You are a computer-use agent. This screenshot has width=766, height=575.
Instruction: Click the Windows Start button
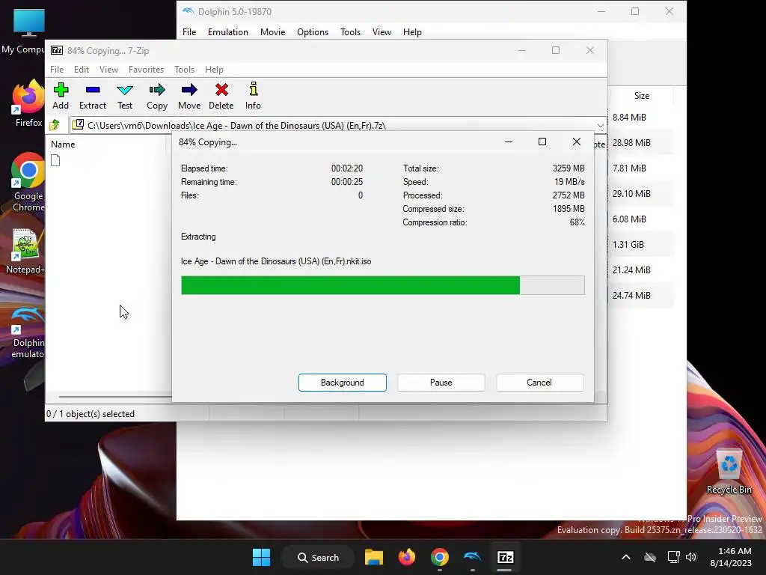(x=261, y=557)
